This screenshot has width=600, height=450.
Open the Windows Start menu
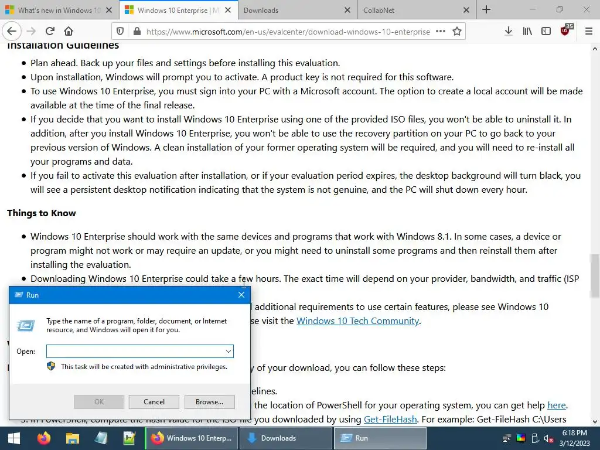14,438
